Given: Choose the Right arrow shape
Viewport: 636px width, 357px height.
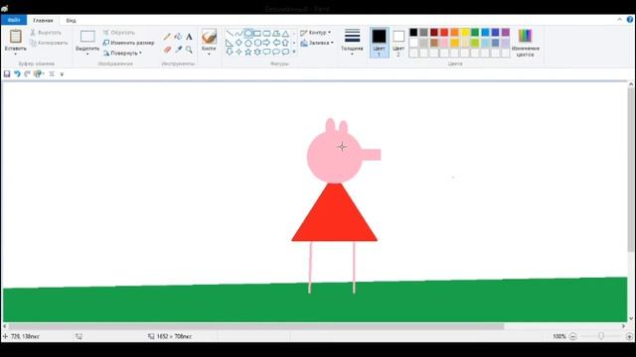Looking at the screenshot, I should [x=267, y=43].
